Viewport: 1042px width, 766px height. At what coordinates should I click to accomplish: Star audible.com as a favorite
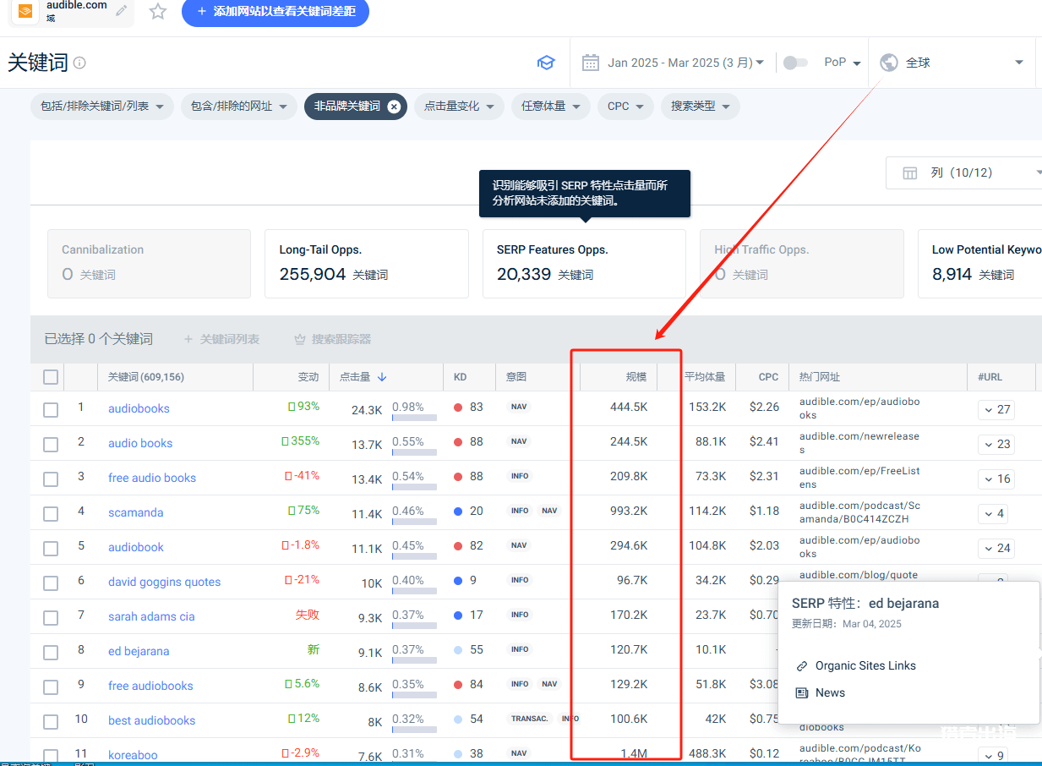pos(157,11)
